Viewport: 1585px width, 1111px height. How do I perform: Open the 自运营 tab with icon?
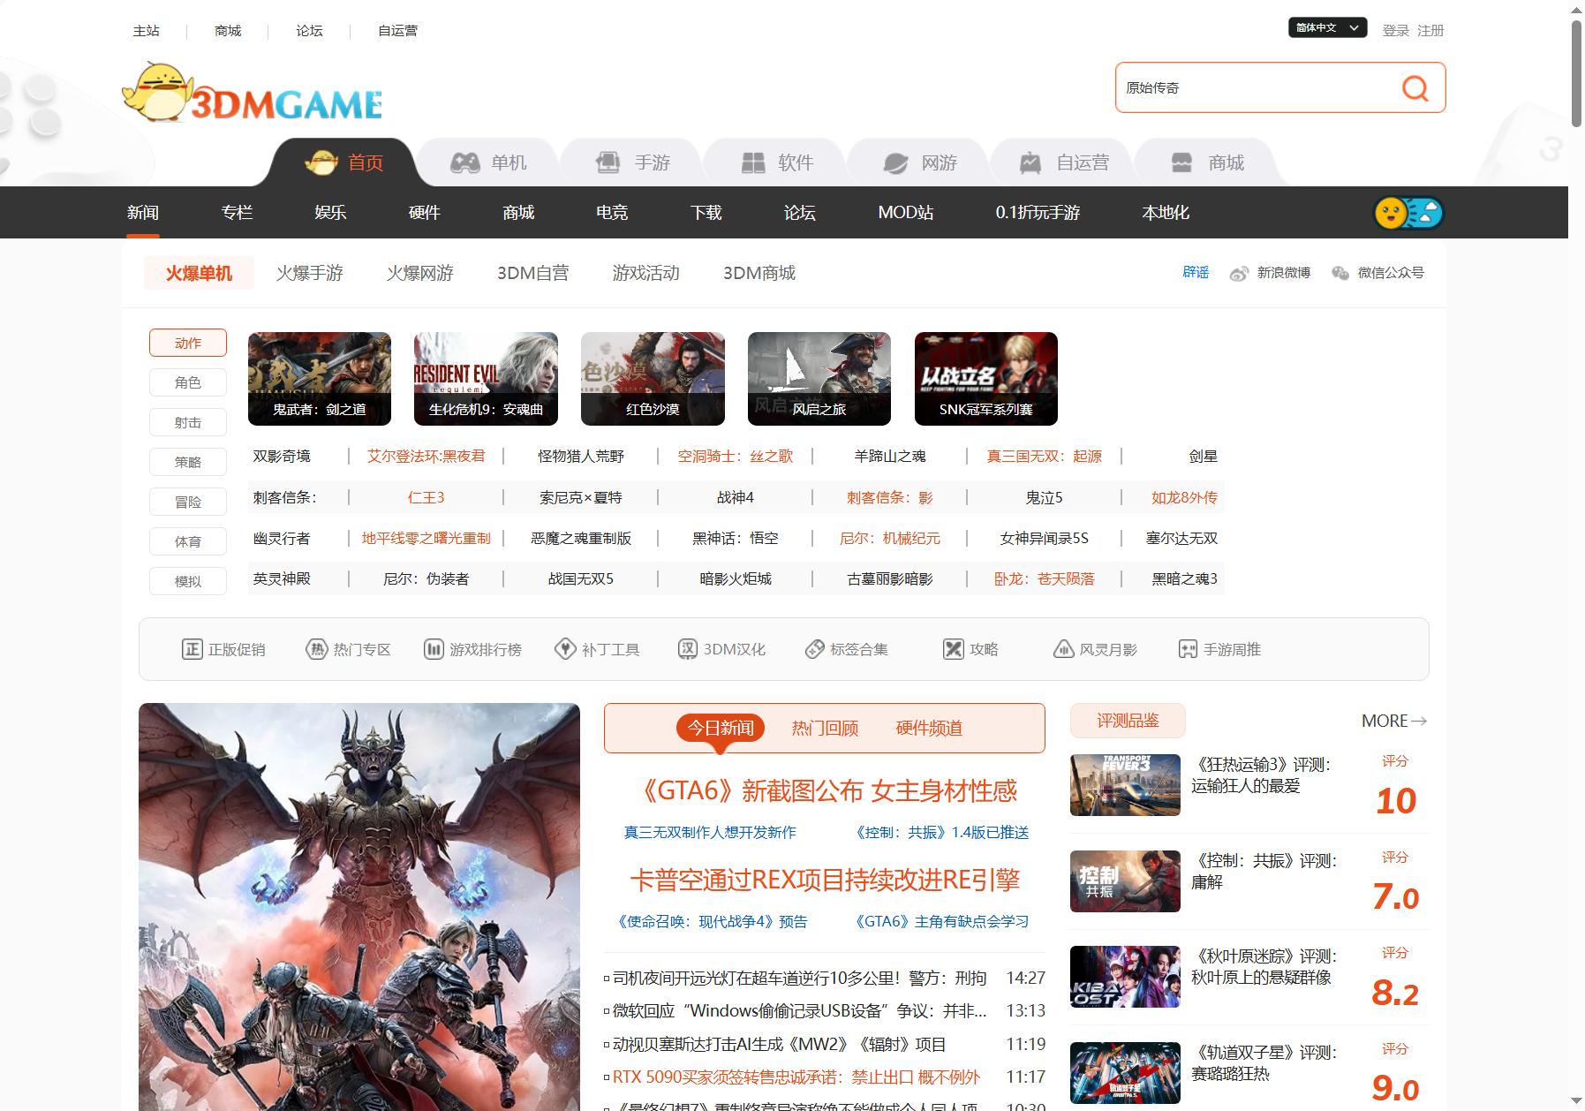[1062, 162]
